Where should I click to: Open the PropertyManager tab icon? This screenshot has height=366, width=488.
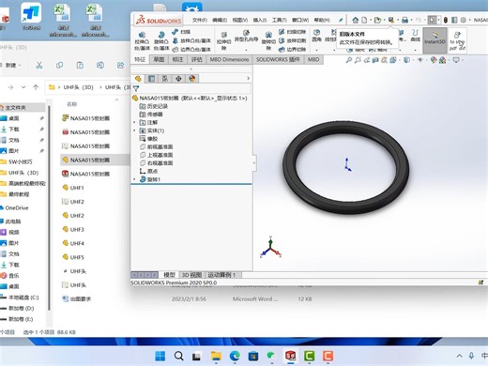click(x=151, y=79)
